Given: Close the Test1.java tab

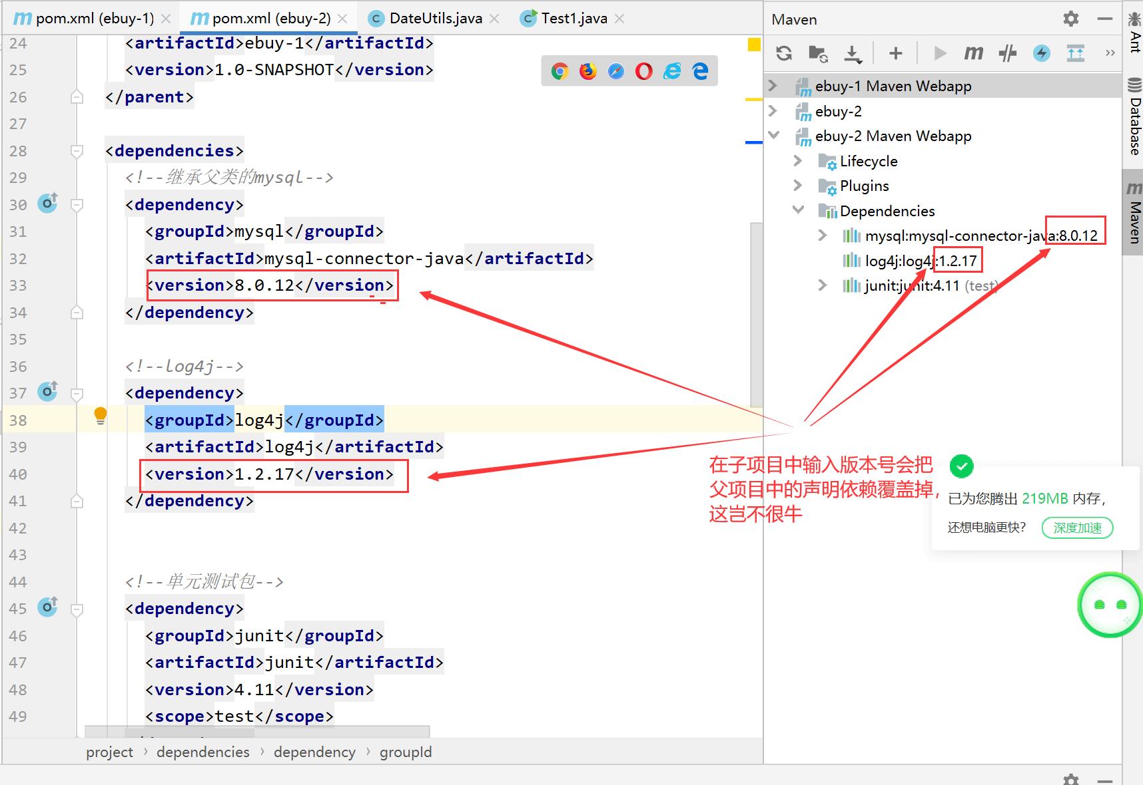Looking at the screenshot, I should (619, 19).
